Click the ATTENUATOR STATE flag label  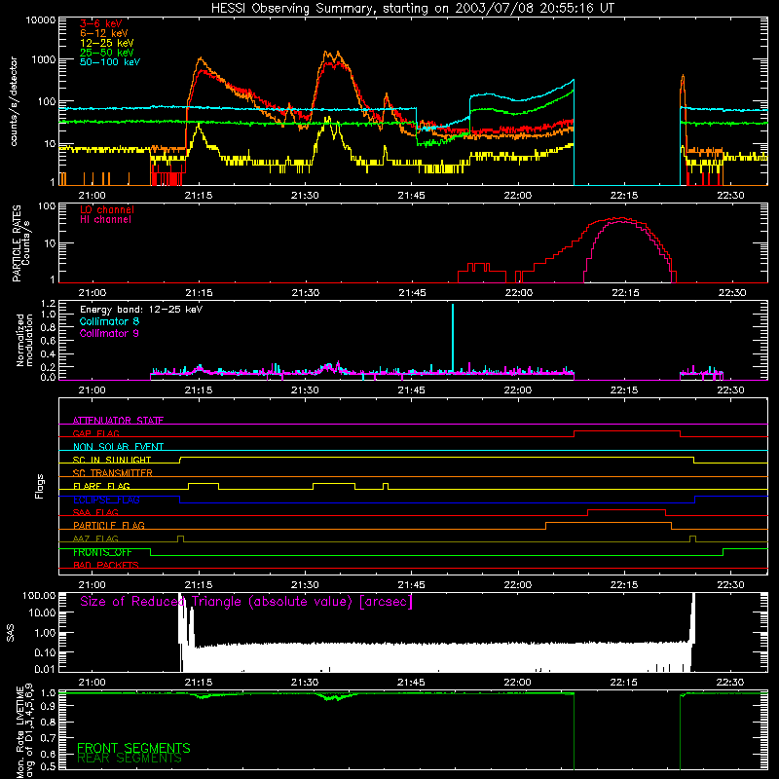pyautogui.click(x=118, y=421)
